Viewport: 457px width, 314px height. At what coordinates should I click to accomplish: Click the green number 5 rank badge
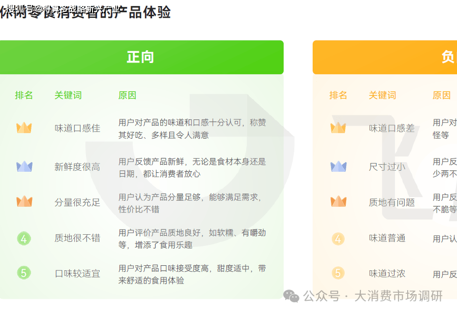[x=24, y=273]
